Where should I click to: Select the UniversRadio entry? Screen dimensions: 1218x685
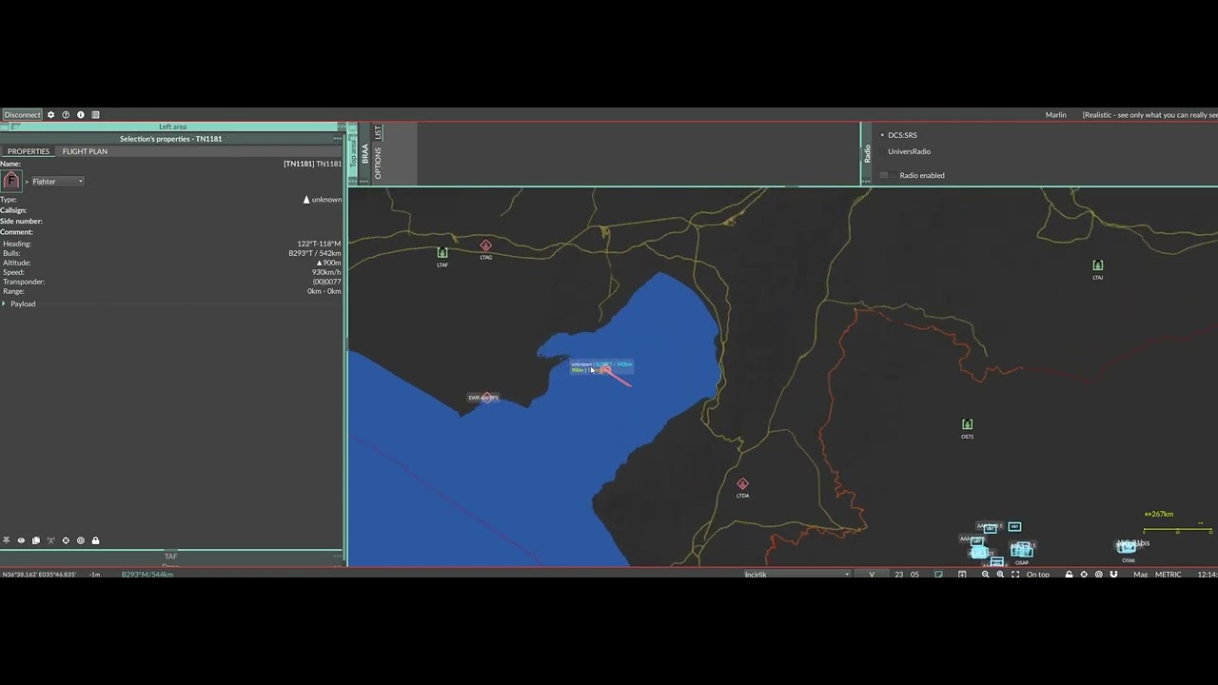tap(909, 151)
